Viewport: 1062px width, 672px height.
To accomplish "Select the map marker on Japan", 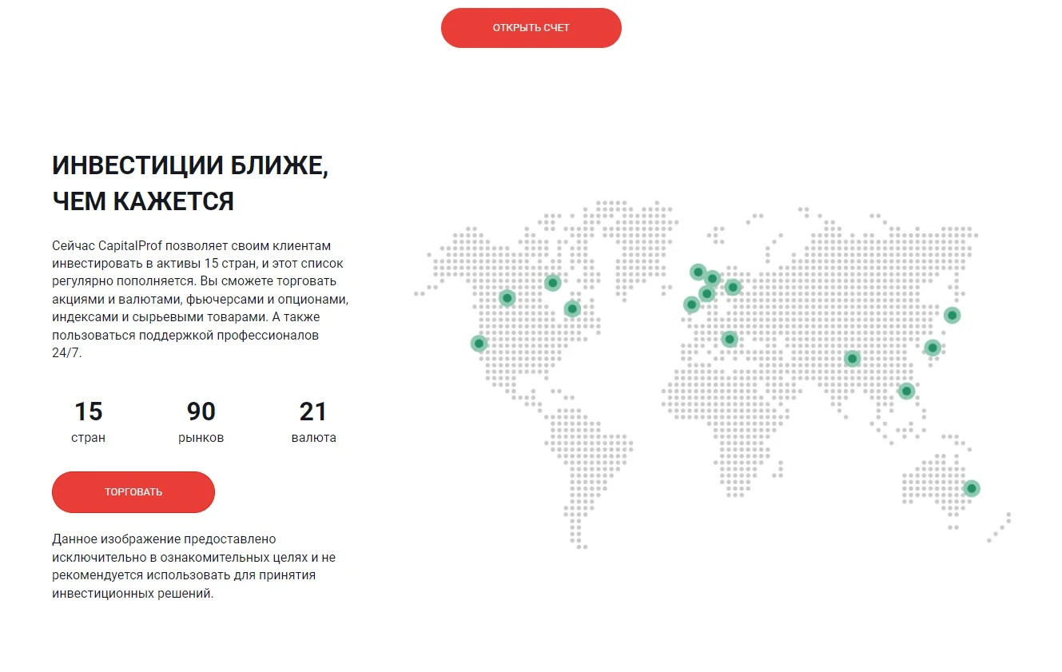I will 952,315.
